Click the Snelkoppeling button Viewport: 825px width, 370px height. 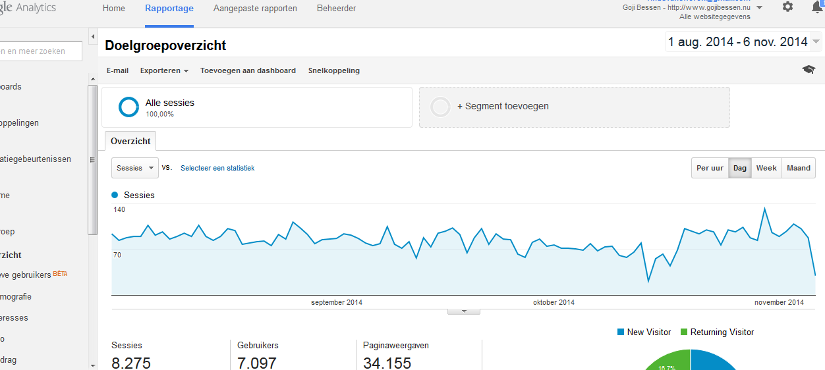pyautogui.click(x=334, y=70)
